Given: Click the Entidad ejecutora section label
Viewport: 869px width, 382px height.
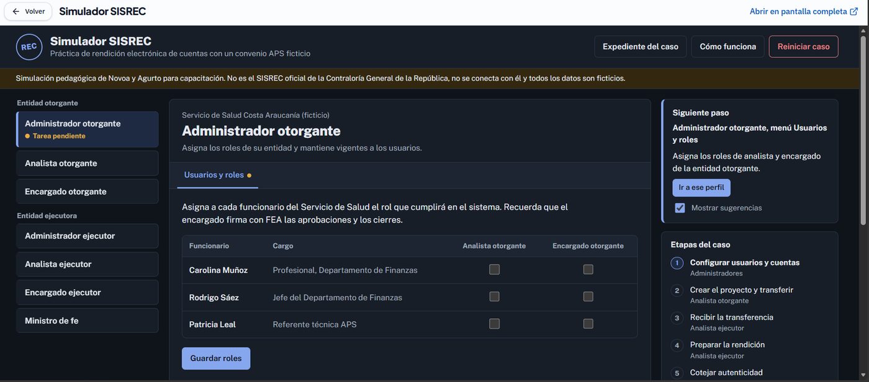Looking at the screenshot, I should [x=47, y=216].
